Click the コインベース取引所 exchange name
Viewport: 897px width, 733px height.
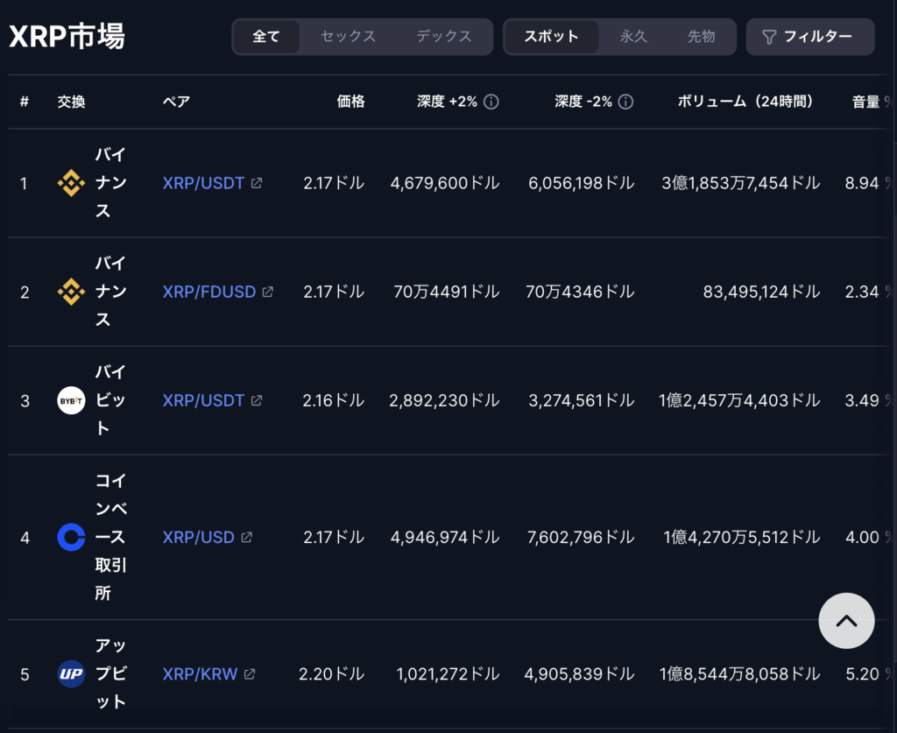tap(110, 537)
